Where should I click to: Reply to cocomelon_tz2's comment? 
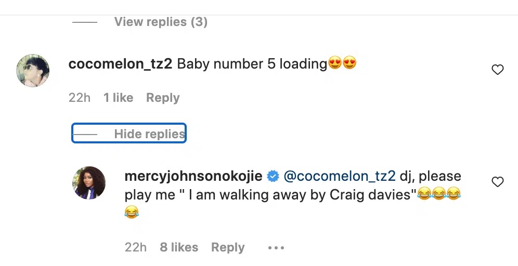pyautogui.click(x=163, y=98)
